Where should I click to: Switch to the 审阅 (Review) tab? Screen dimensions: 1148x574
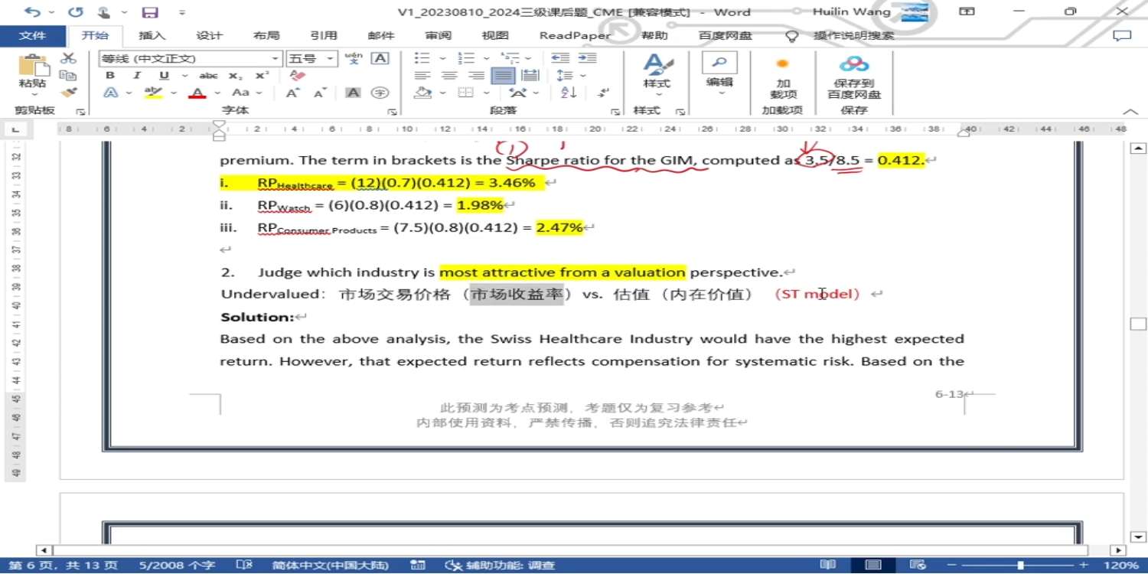[x=439, y=36]
